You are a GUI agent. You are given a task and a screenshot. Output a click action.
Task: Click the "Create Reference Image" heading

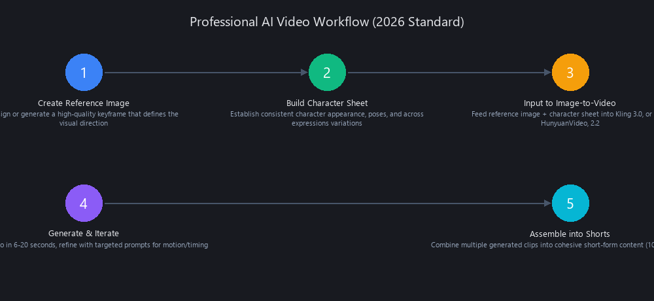click(x=84, y=103)
